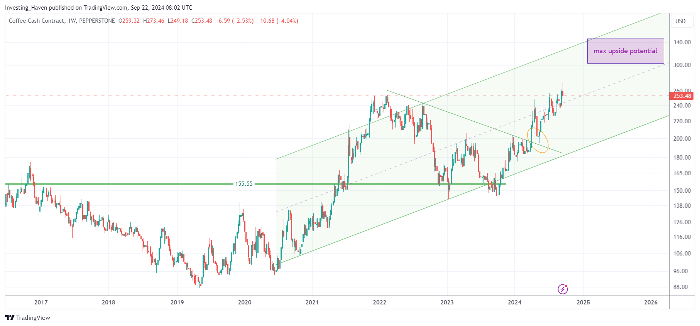700x326 pixels.
Task: Click the change value −6.59 (−2.53%)
Action: tap(235, 21)
